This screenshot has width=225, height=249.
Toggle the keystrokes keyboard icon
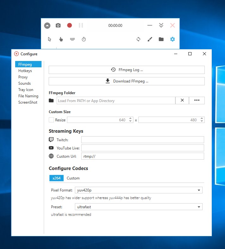pyautogui.click(x=72, y=39)
